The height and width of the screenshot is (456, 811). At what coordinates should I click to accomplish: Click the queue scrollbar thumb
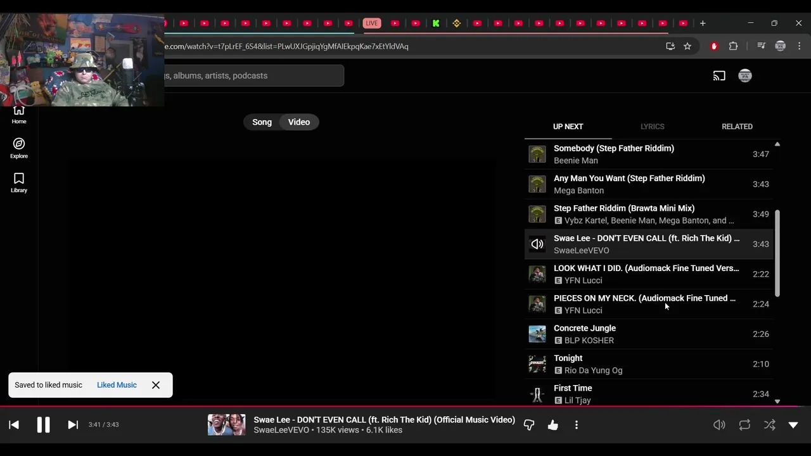point(777,253)
